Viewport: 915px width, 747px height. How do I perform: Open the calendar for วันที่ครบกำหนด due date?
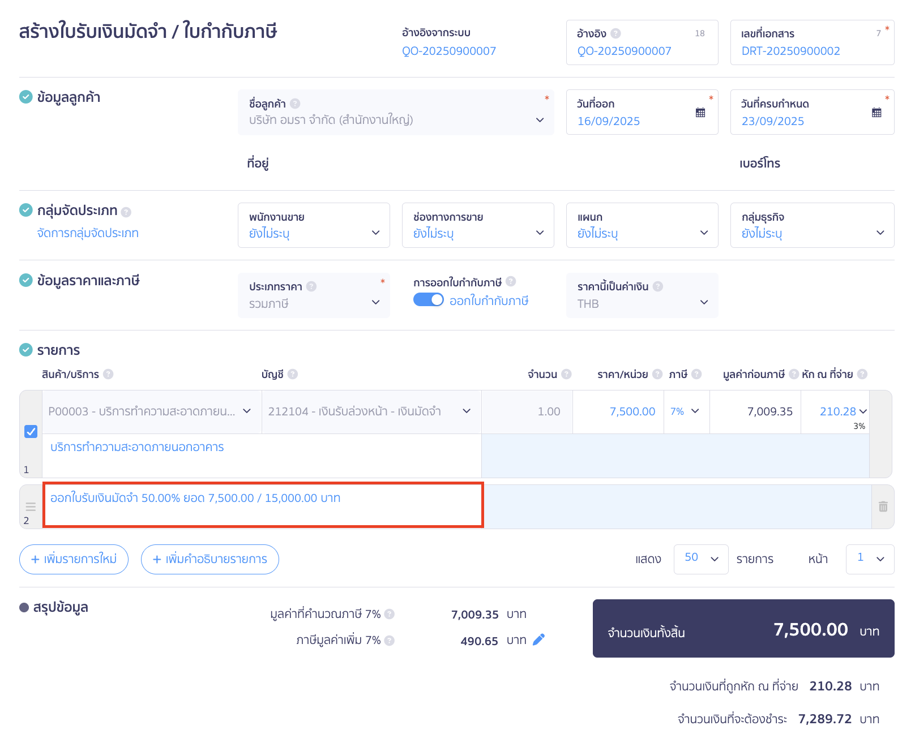point(876,112)
